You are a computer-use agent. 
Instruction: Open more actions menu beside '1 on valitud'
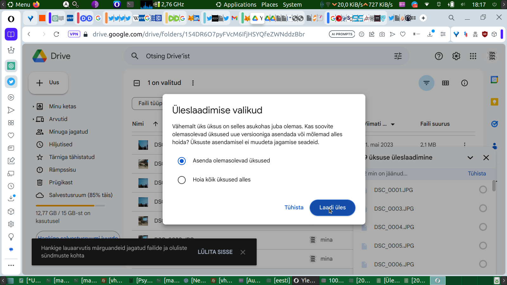click(193, 83)
